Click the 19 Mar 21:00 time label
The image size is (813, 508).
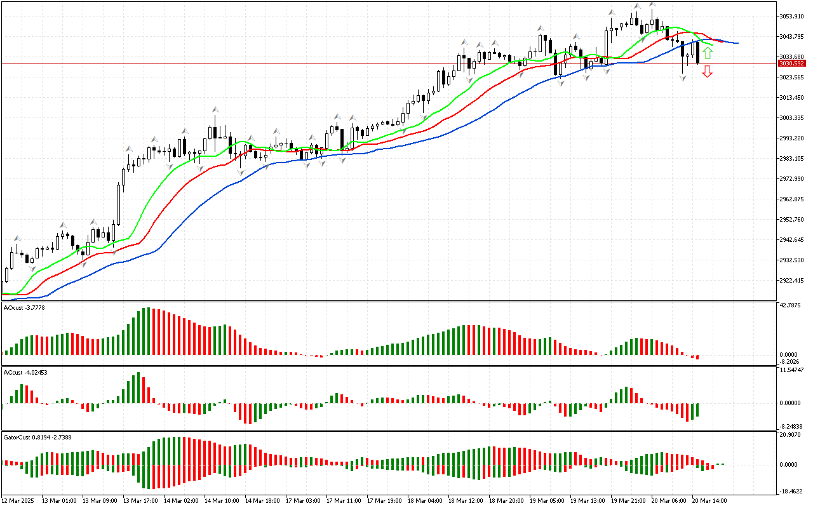pyautogui.click(x=629, y=500)
